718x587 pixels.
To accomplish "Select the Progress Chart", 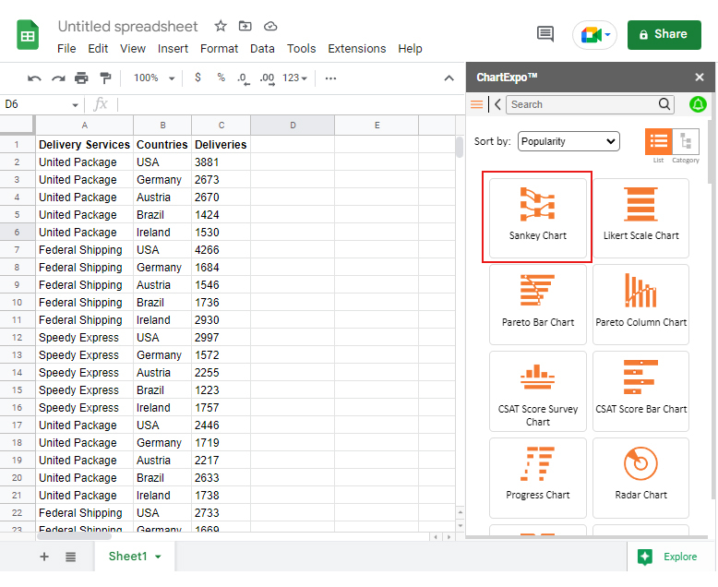I will point(538,477).
